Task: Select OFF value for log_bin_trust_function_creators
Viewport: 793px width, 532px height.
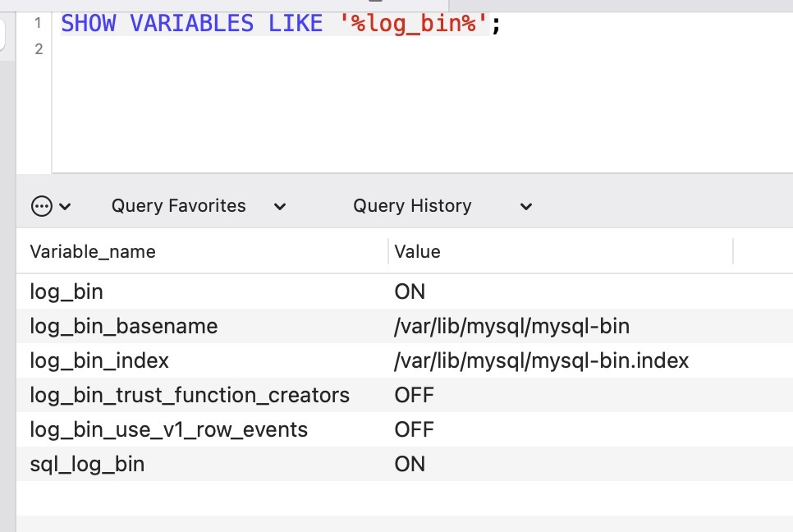Action: tap(415, 395)
